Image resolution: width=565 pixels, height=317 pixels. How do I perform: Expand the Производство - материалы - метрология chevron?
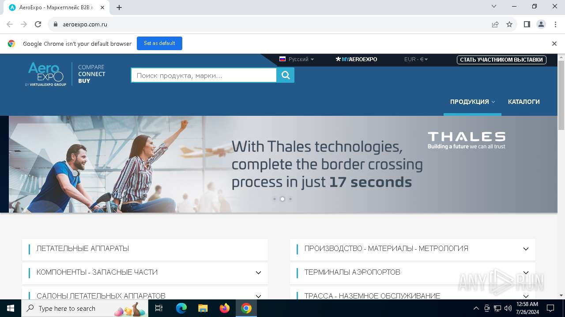[x=526, y=249]
